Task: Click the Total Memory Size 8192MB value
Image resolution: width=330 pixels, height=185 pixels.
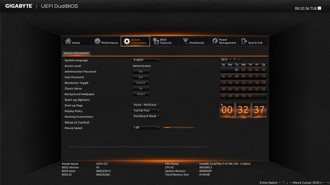Action: point(204,174)
